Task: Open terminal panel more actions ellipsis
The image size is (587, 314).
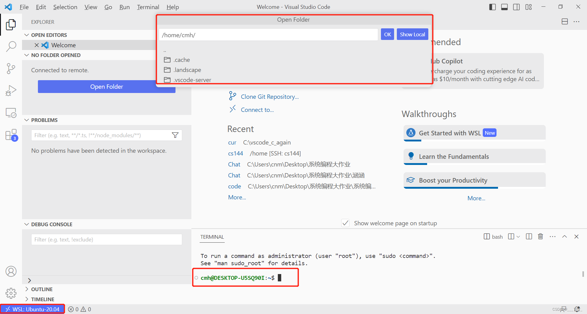Action: point(552,237)
